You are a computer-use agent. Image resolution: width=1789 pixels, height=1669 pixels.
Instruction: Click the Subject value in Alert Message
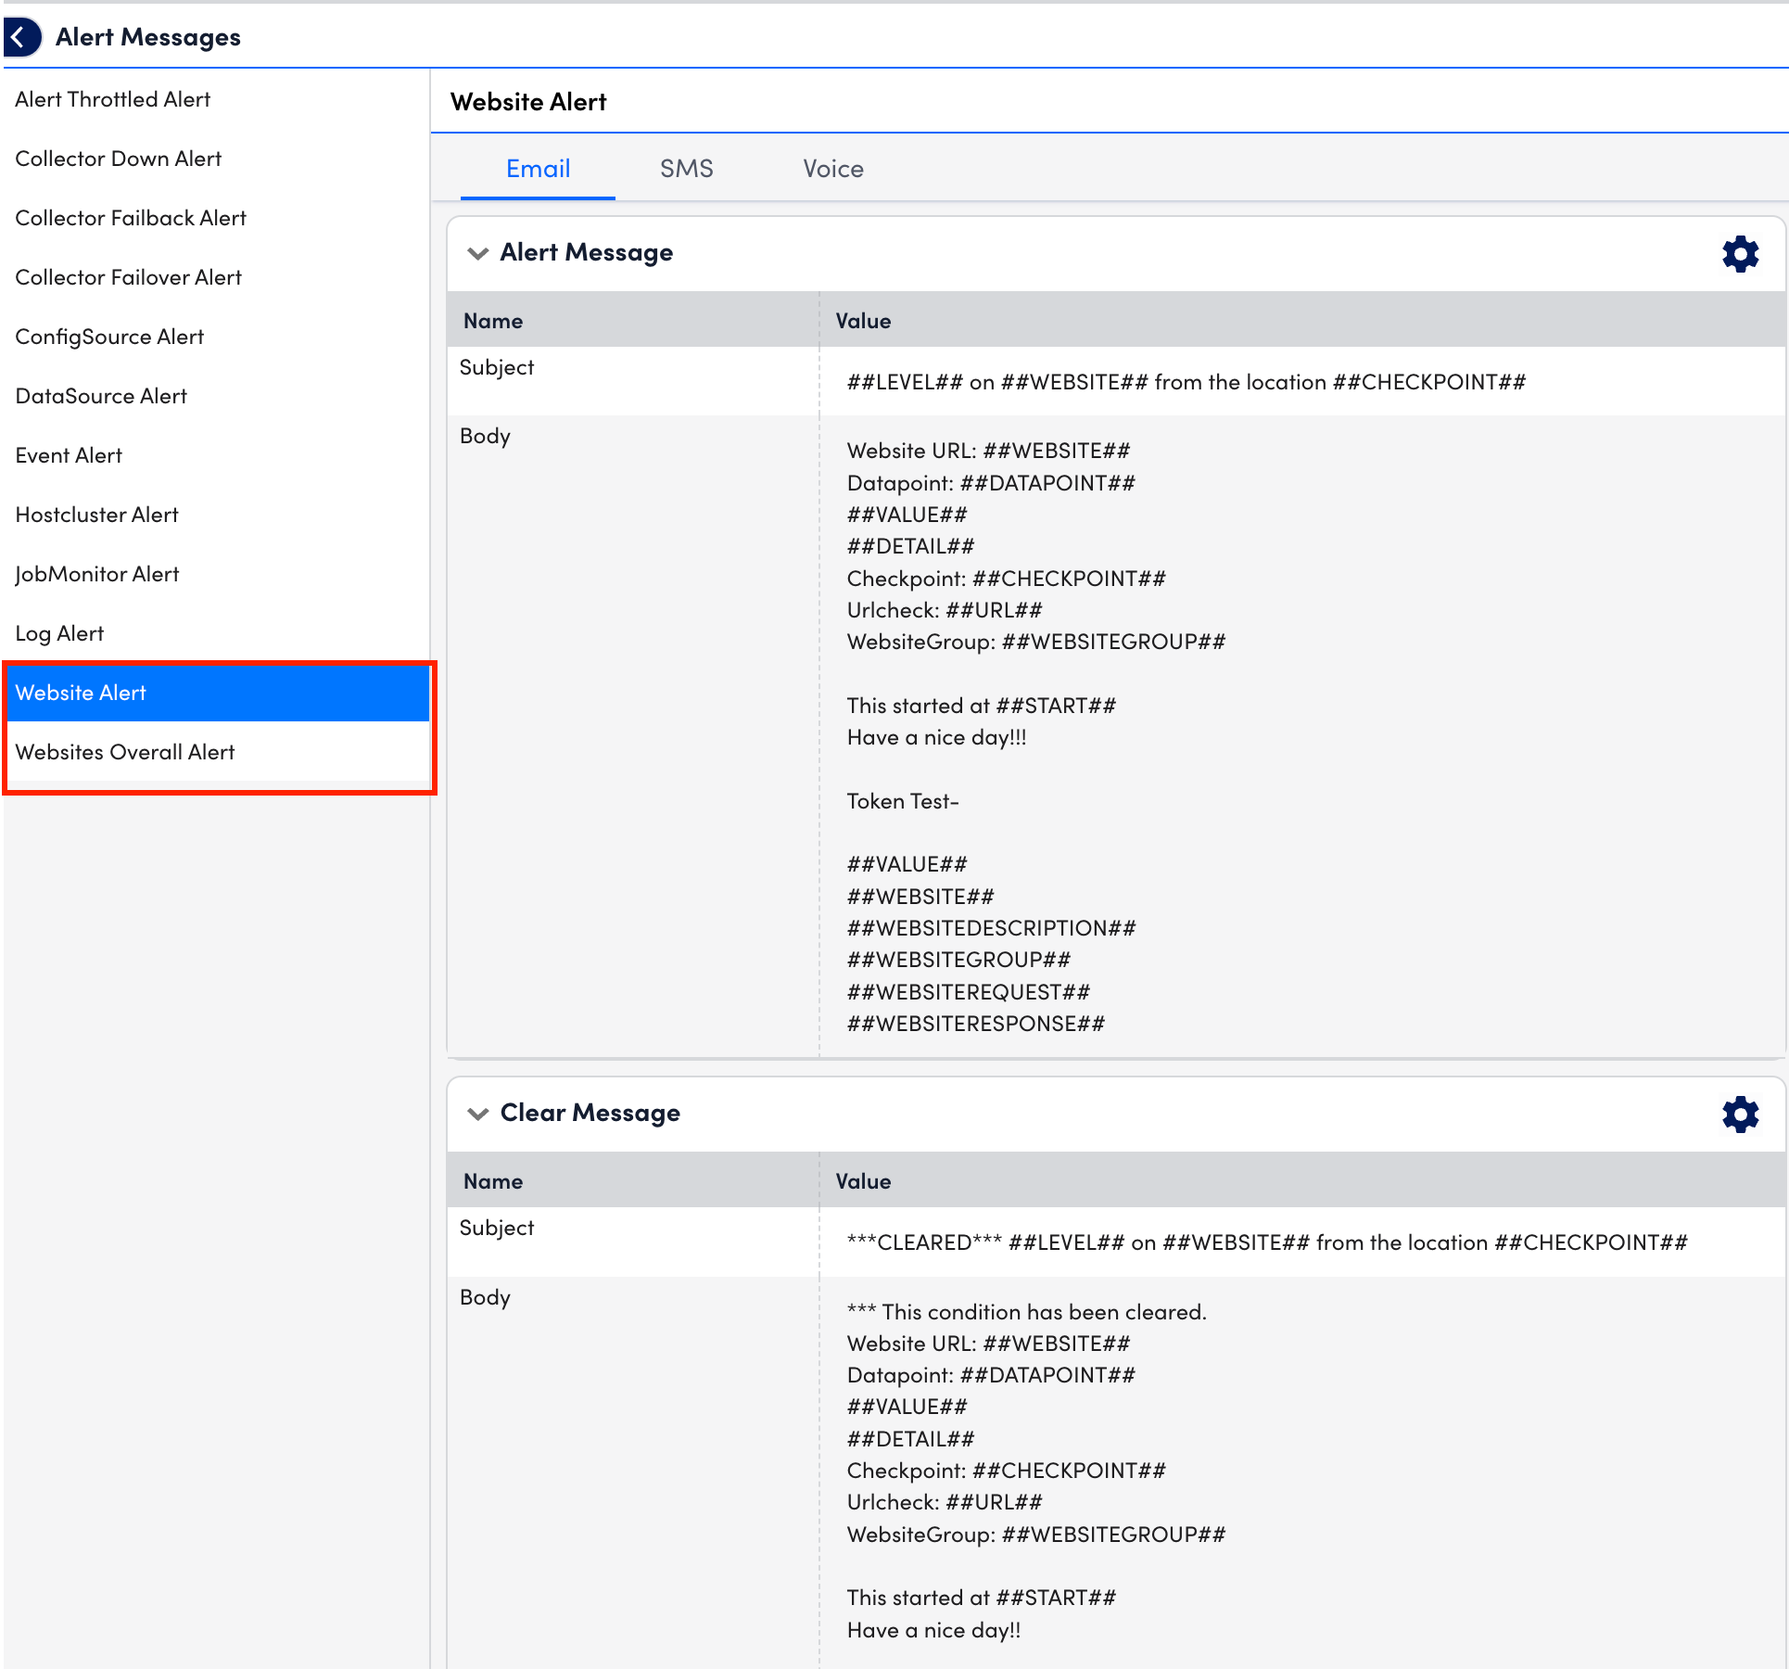[x=1186, y=382]
